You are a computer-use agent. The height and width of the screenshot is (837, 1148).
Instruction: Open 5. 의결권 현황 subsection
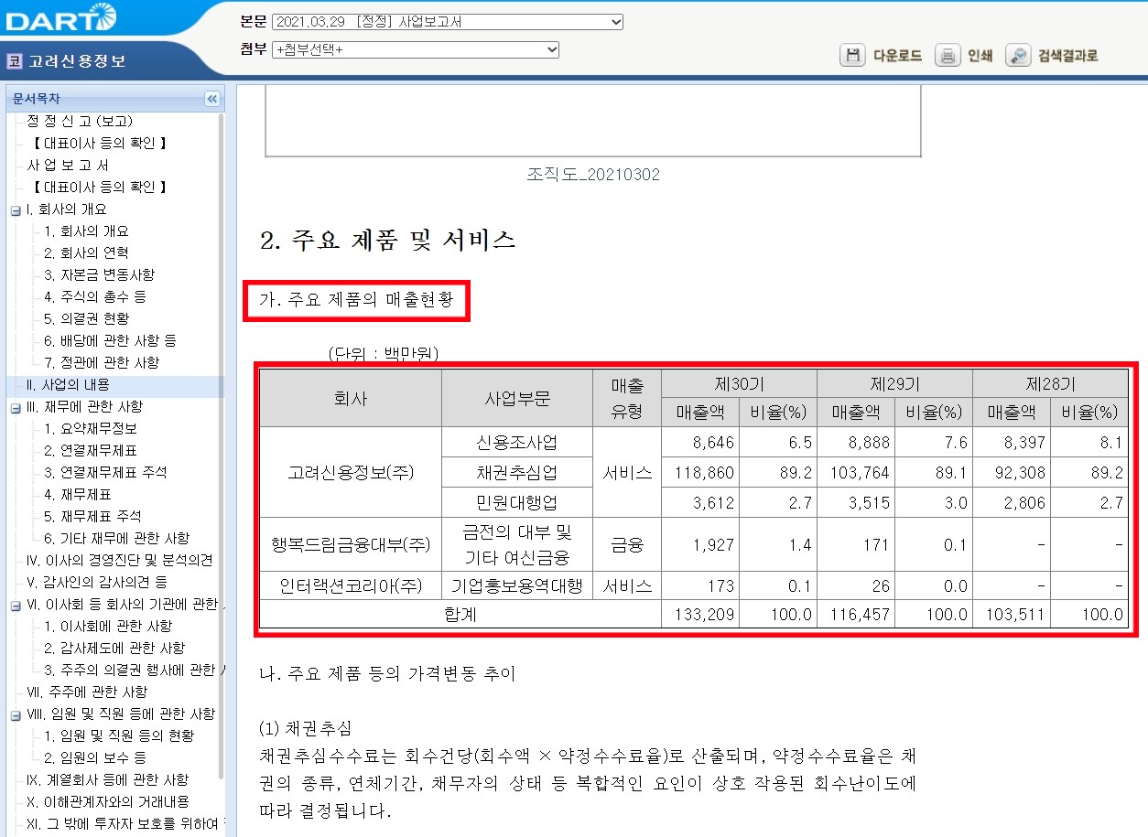click(x=86, y=318)
